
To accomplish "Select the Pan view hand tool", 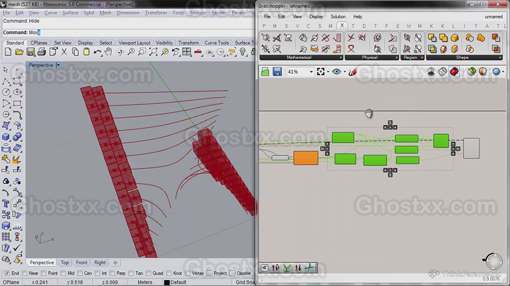I will coord(108,52).
